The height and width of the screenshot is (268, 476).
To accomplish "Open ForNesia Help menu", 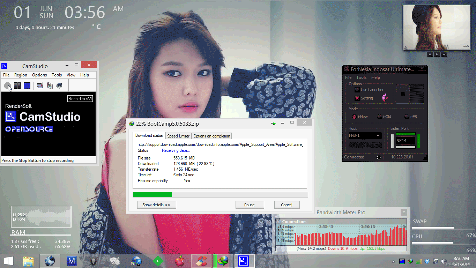I will coord(375,77).
